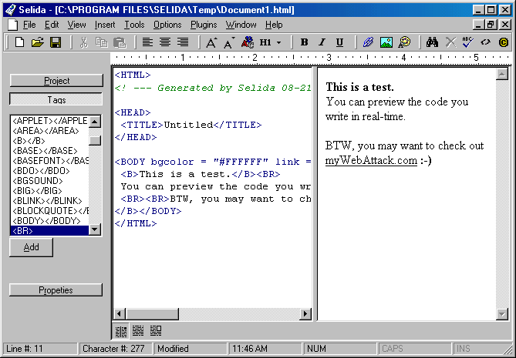The width and height of the screenshot is (516, 358).
Task: Open the Options menu
Action: [x=167, y=25]
